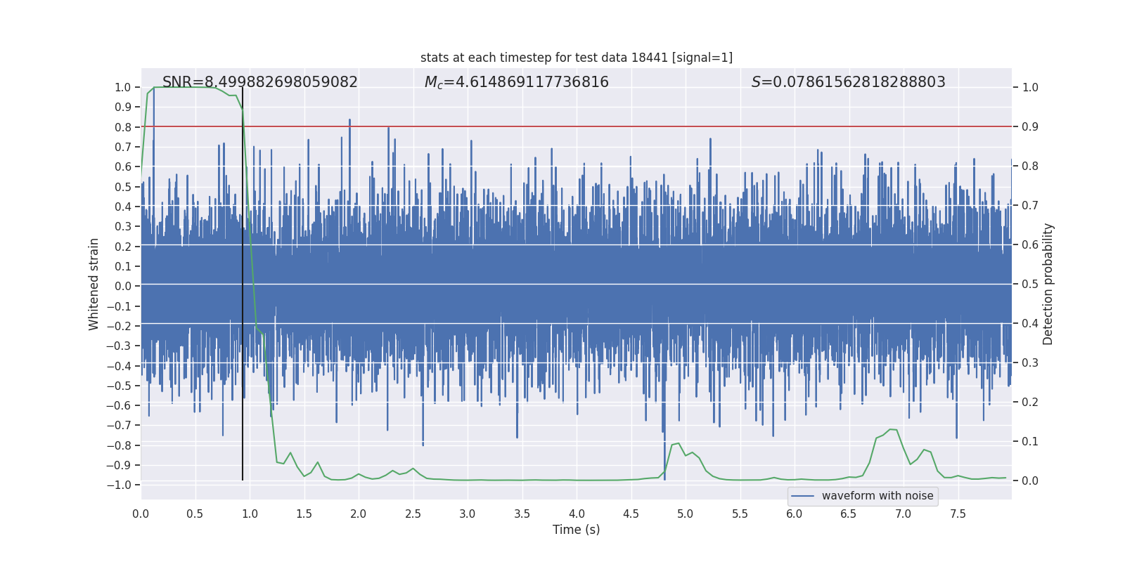
Task: Click the 'Whitened strain' y-axis label
Action: pos(94,285)
